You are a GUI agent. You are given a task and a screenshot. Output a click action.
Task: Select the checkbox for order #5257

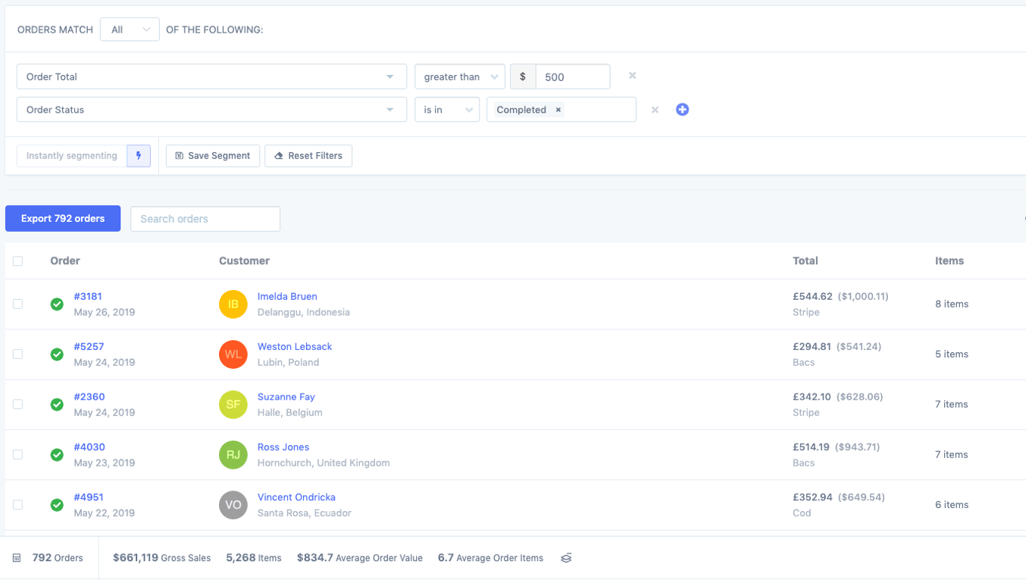point(17,354)
